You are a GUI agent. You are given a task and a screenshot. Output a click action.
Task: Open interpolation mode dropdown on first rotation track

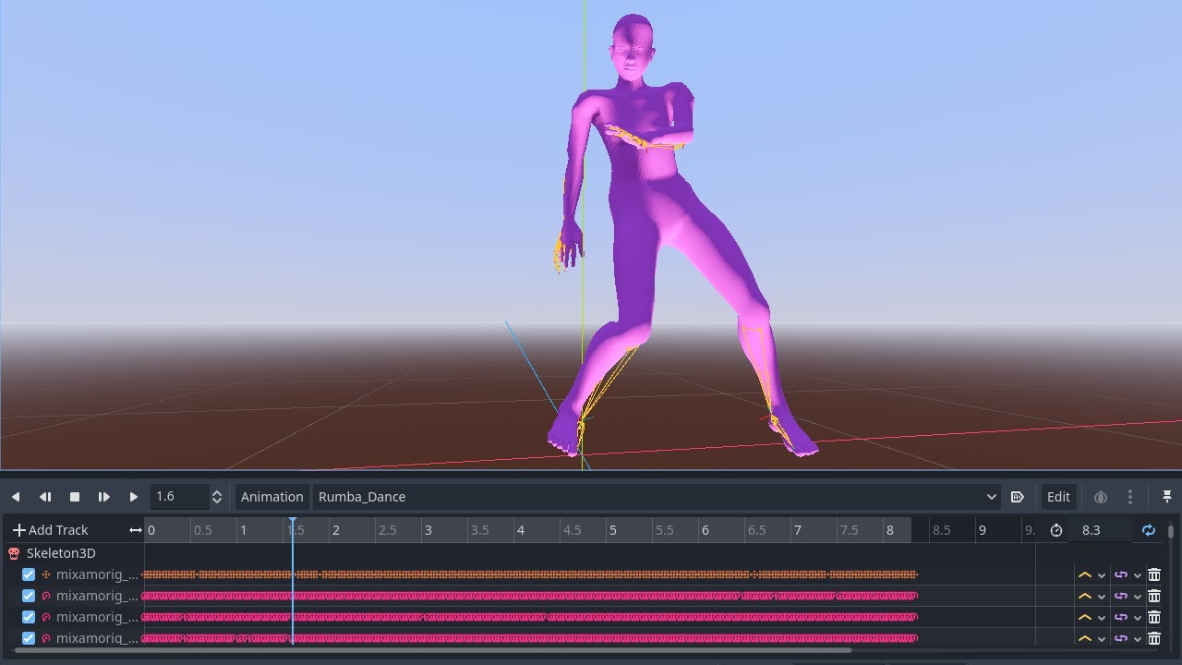click(x=1102, y=597)
